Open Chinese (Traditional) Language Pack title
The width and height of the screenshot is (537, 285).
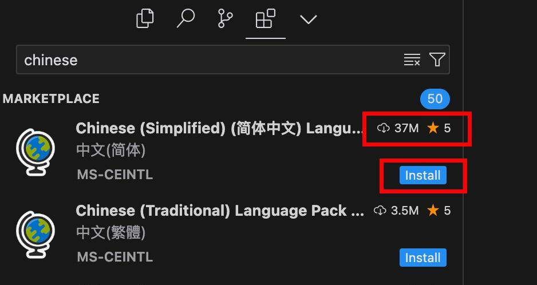click(220, 211)
